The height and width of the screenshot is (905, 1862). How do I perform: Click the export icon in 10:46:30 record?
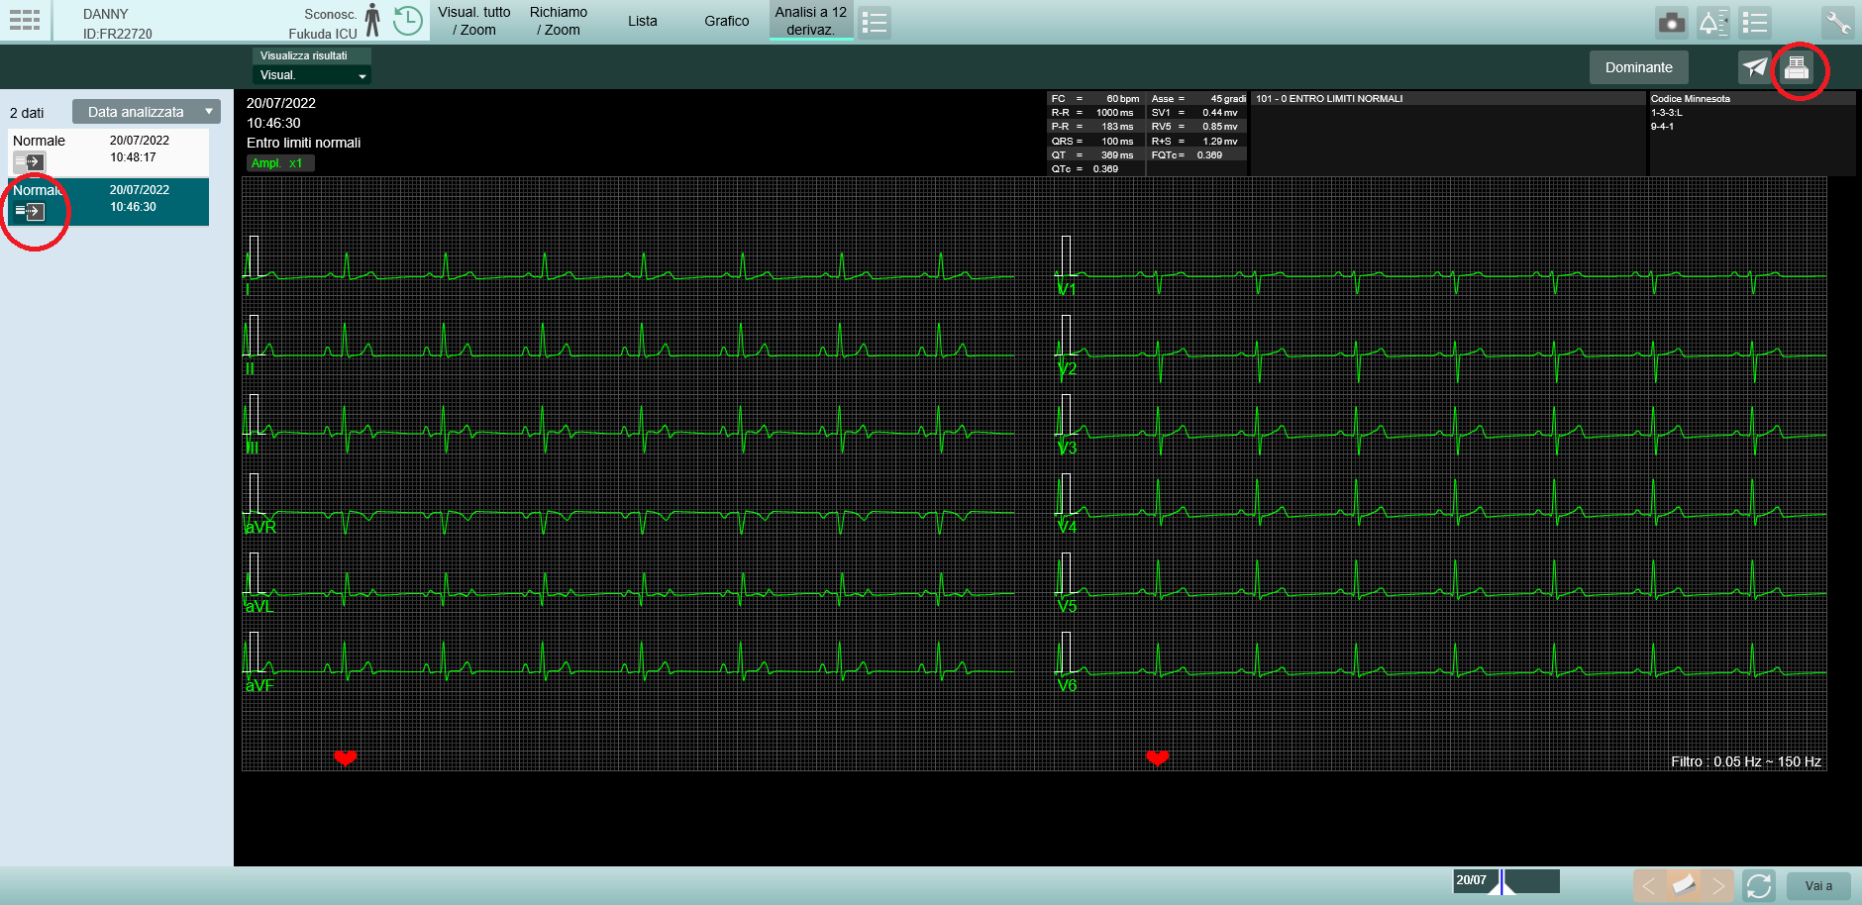[x=30, y=211]
